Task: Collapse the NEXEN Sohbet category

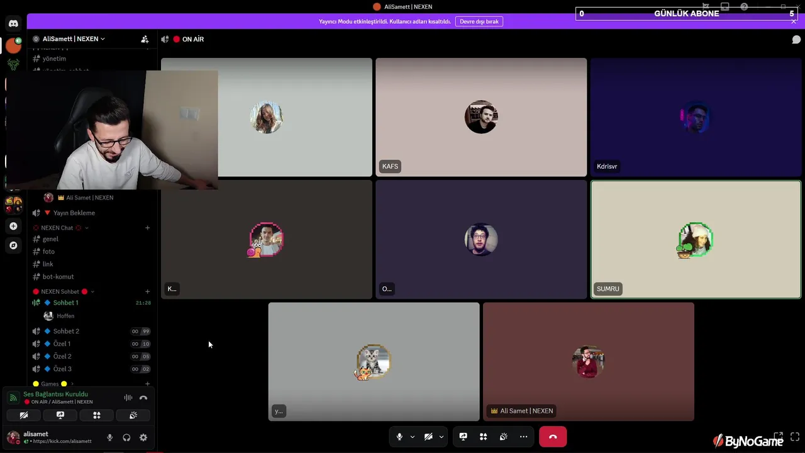Action: pyautogui.click(x=64, y=291)
